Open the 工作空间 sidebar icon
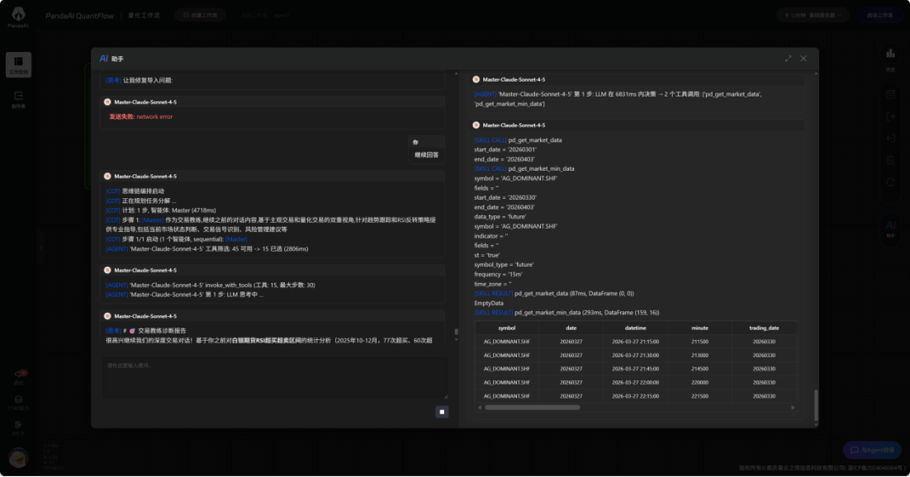 tap(18, 64)
